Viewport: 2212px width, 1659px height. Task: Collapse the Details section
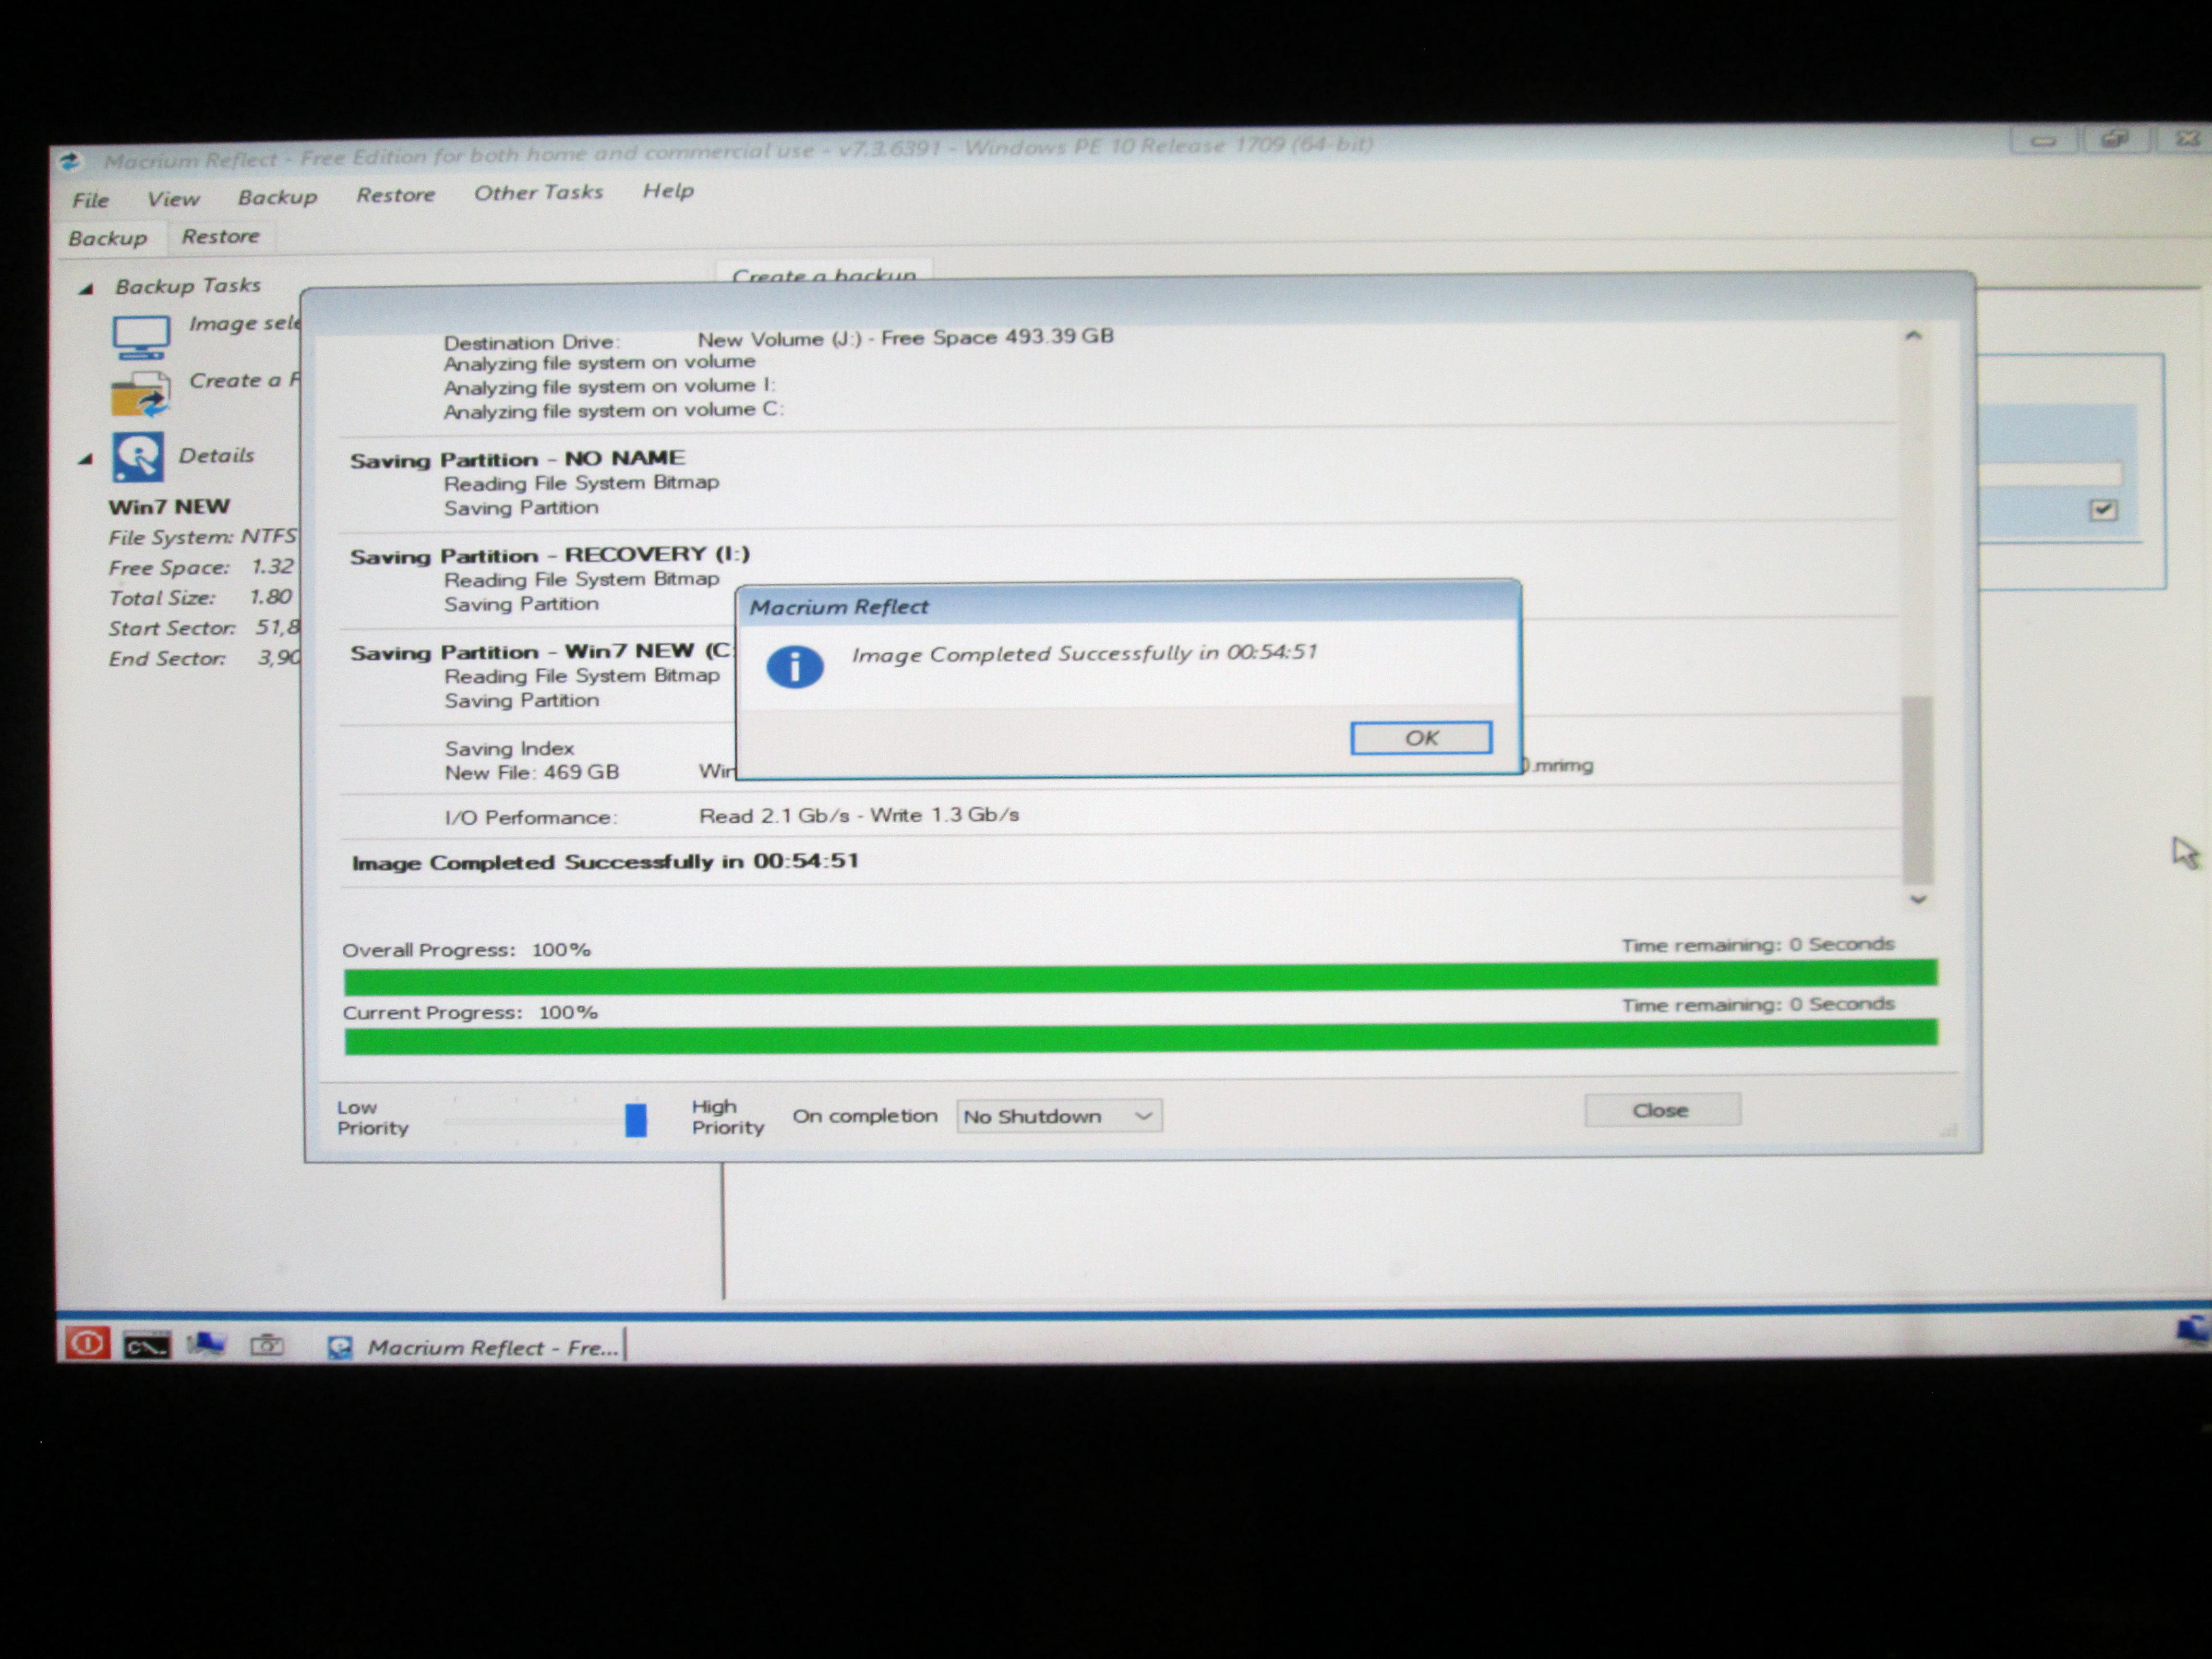(86, 459)
